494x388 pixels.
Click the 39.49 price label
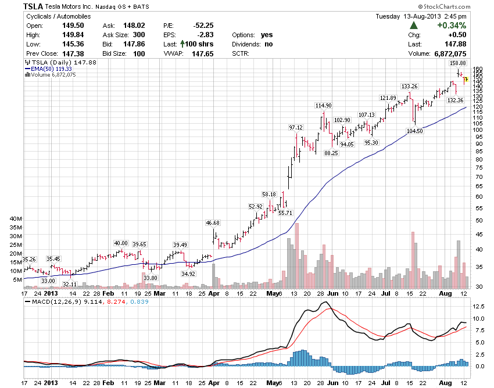click(180, 245)
